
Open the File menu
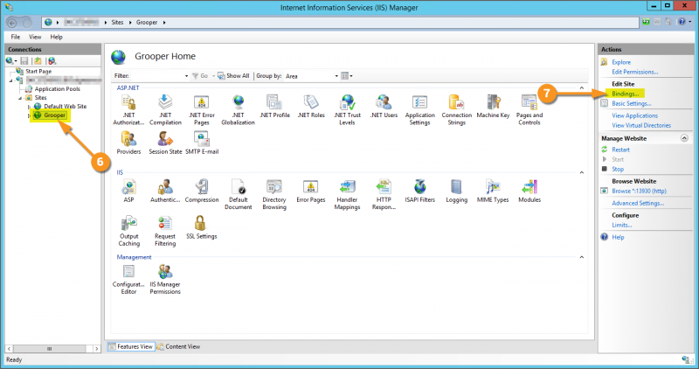point(16,37)
